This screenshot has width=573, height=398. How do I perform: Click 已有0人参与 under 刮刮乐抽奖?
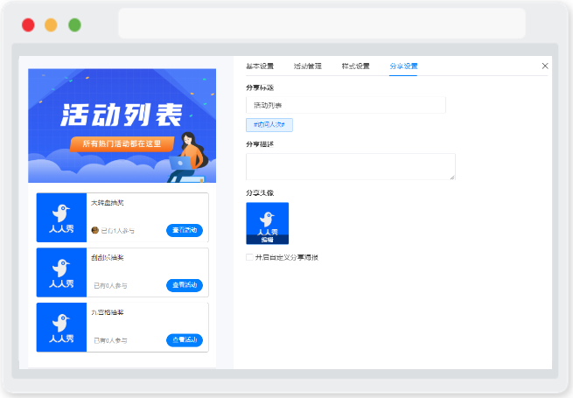click(110, 286)
